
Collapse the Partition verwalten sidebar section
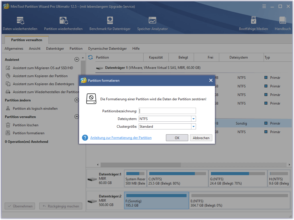(77, 117)
